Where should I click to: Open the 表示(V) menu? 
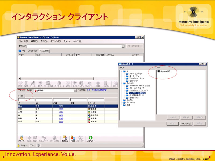44,41
